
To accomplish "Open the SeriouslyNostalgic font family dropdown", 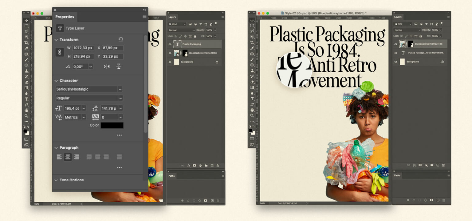I will tap(88, 89).
